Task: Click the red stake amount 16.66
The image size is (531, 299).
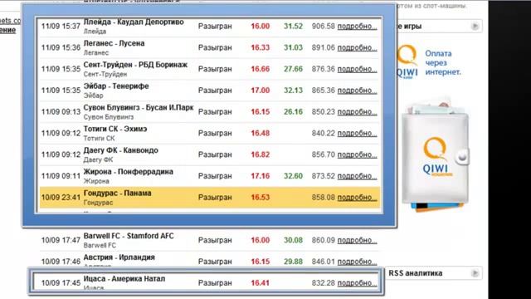Action: click(260, 69)
